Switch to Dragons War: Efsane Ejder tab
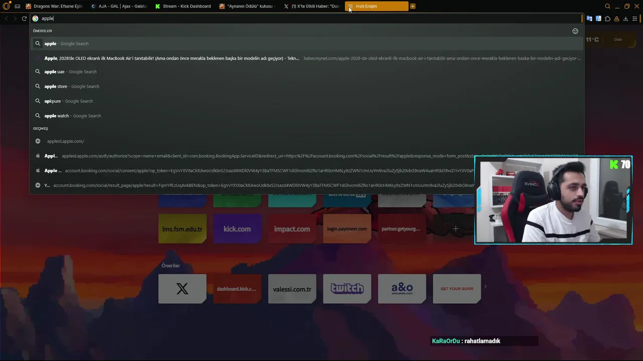Screen dimensions: 643x361 (54, 6)
